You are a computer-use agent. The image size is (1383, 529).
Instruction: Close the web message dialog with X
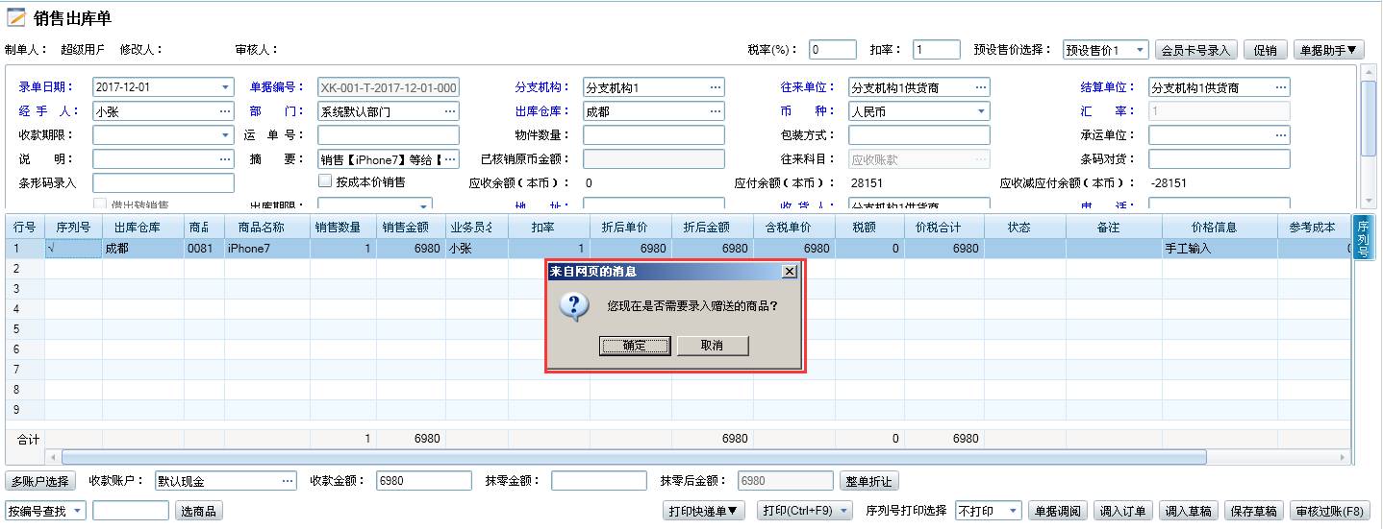click(x=790, y=272)
